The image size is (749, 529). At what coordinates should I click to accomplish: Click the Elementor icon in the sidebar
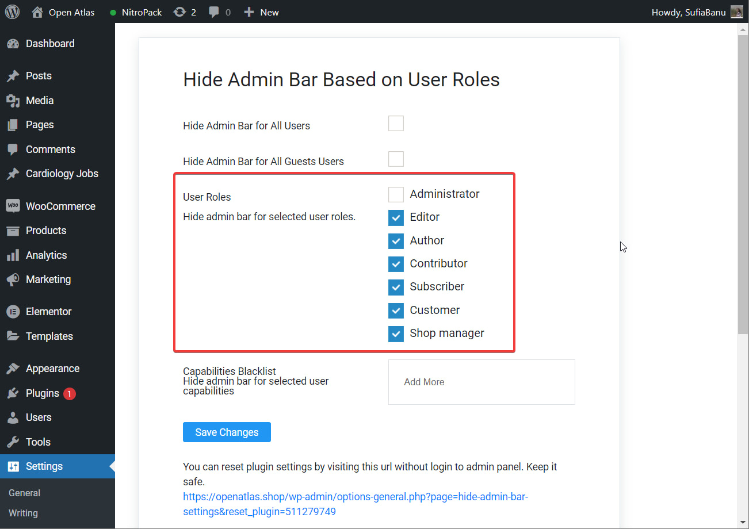(13, 311)
